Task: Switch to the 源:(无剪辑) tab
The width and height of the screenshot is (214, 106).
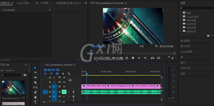Action: tap(43, 3)
